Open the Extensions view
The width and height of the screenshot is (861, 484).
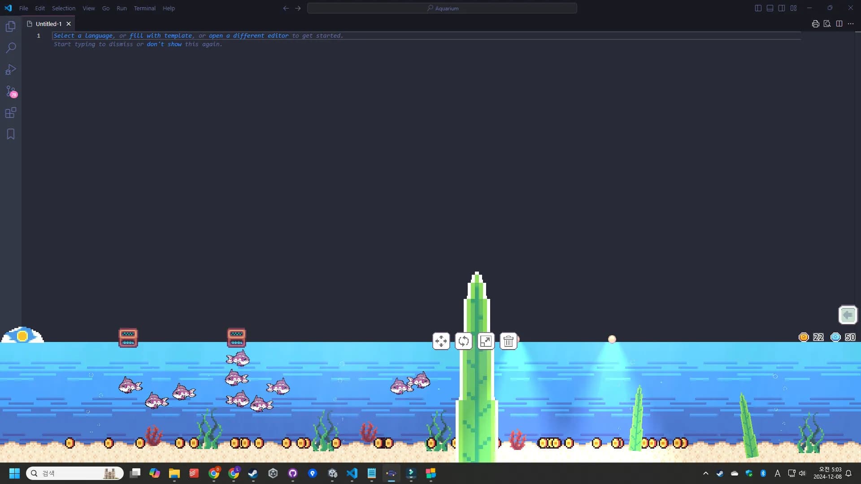tap(10, 113)
